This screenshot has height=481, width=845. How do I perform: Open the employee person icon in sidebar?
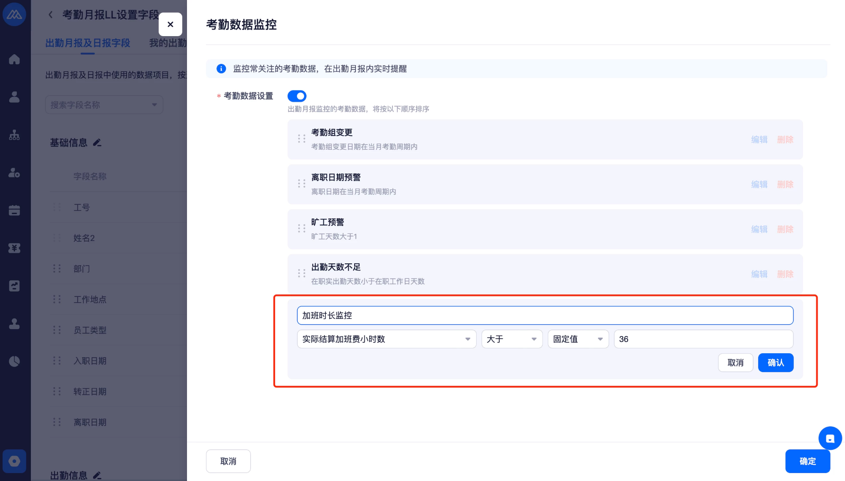pyautogui.click(x=15, y=97)
